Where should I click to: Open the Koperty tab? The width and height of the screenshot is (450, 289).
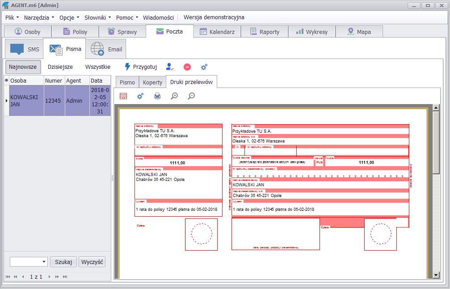[152, 82]
